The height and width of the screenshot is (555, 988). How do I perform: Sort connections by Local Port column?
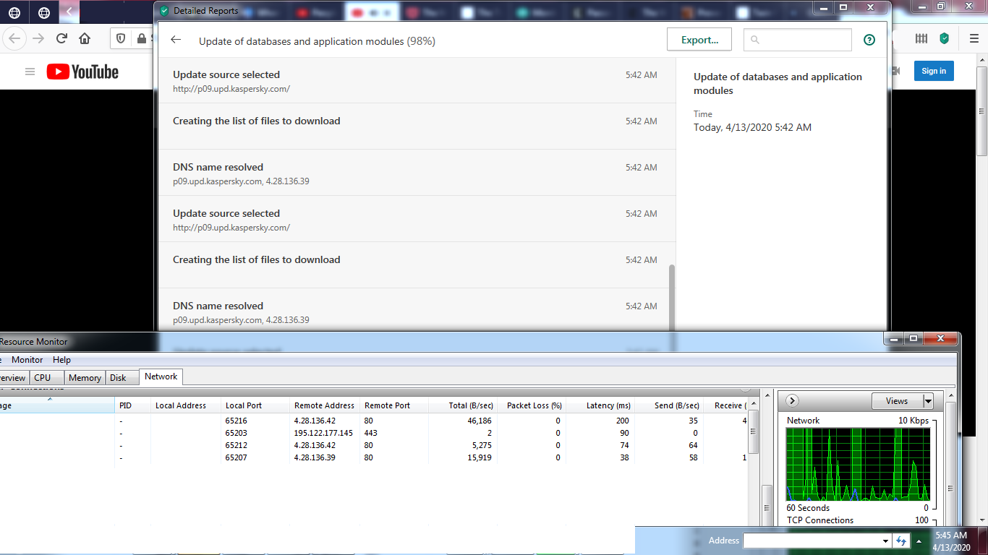click(x=255, y=405)
